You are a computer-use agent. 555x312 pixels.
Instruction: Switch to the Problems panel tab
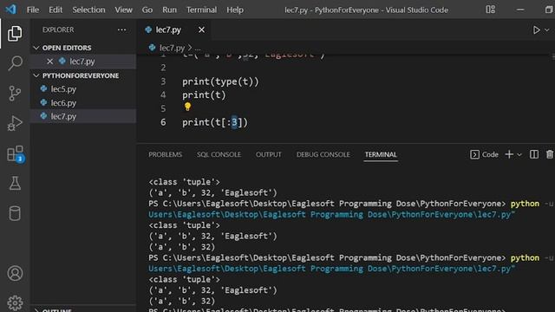(166, 154)
